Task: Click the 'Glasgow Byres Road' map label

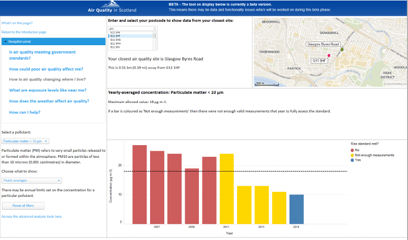Action: point(323,44)
